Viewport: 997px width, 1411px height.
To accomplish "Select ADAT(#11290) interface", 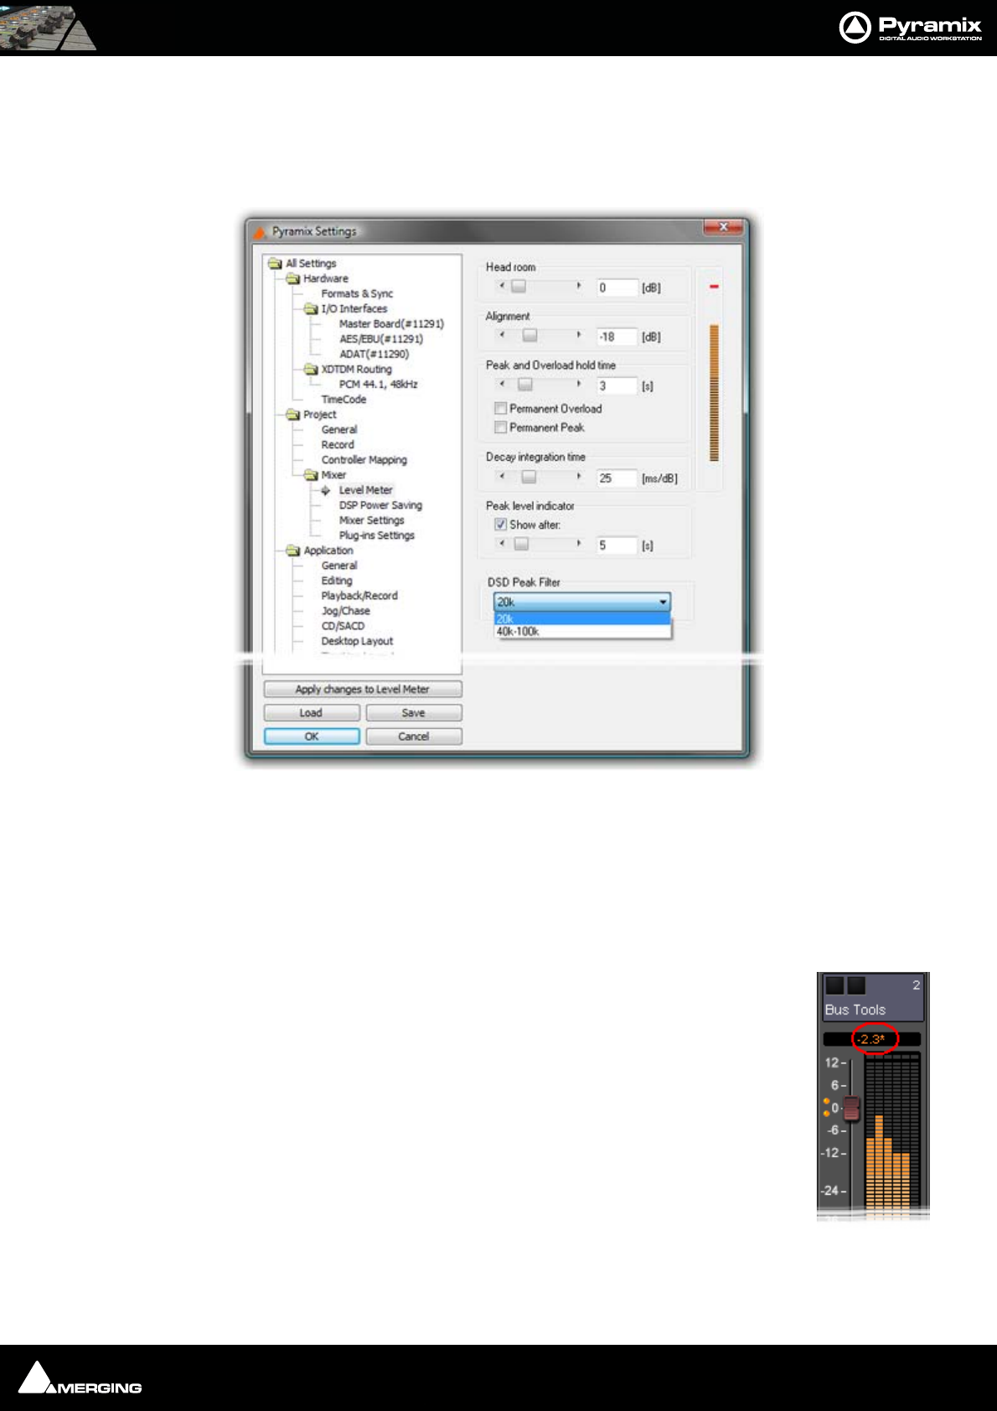I will click(x=374, y=354).
